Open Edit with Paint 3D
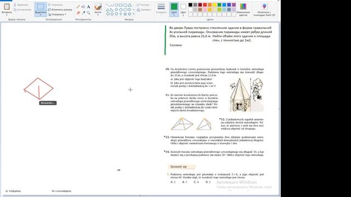 point(264,9)
